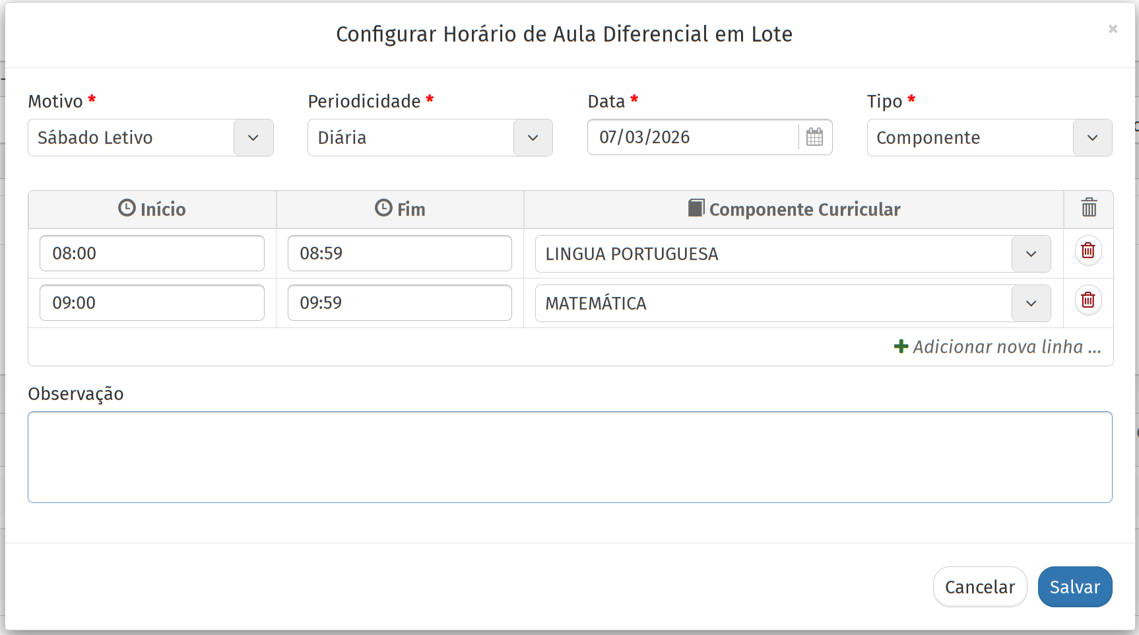Click the Cancelar button
Screen dimensions: 1139x635
pyautogui.click(x=980, y=587)
